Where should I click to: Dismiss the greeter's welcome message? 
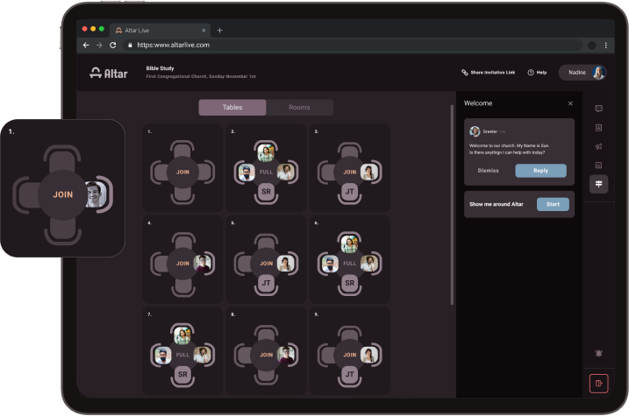point(488,171)
